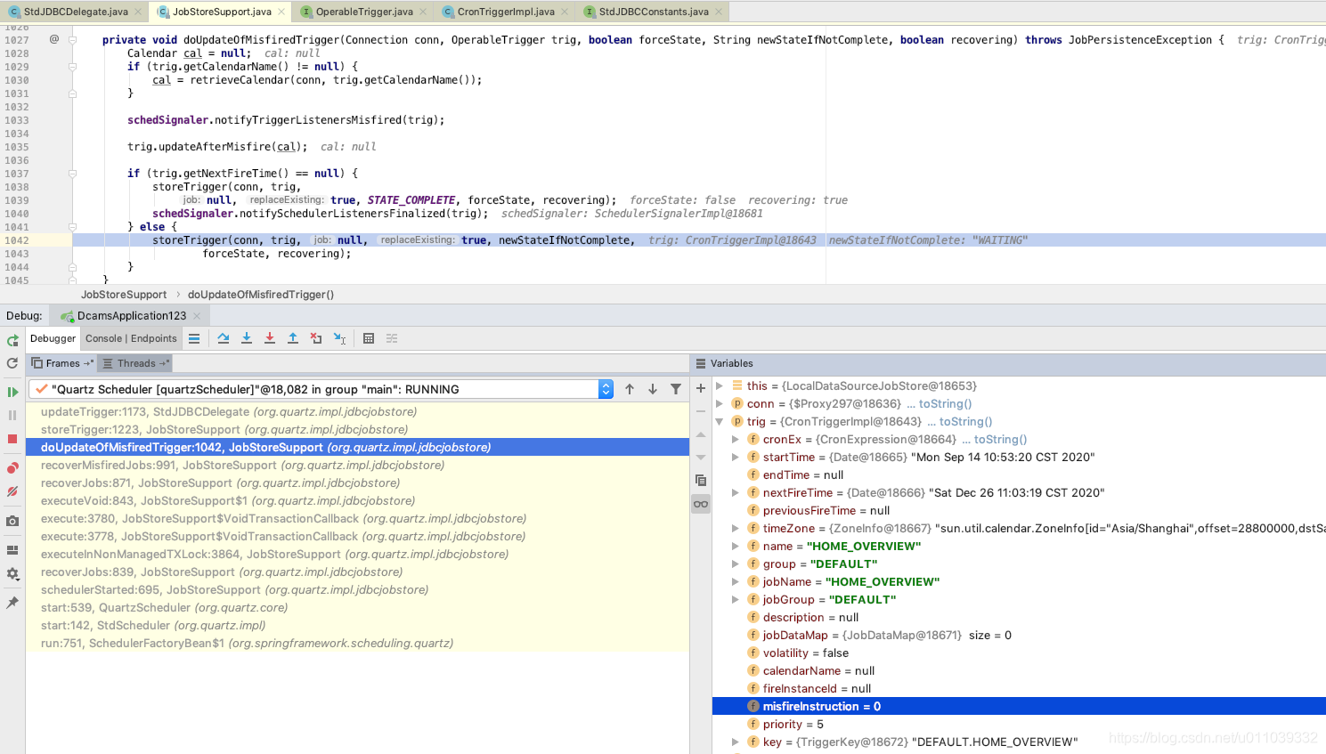The image size is (1326, 754).
Task: Click Show Execution Point icon
Action: click(x=194, y=338)
